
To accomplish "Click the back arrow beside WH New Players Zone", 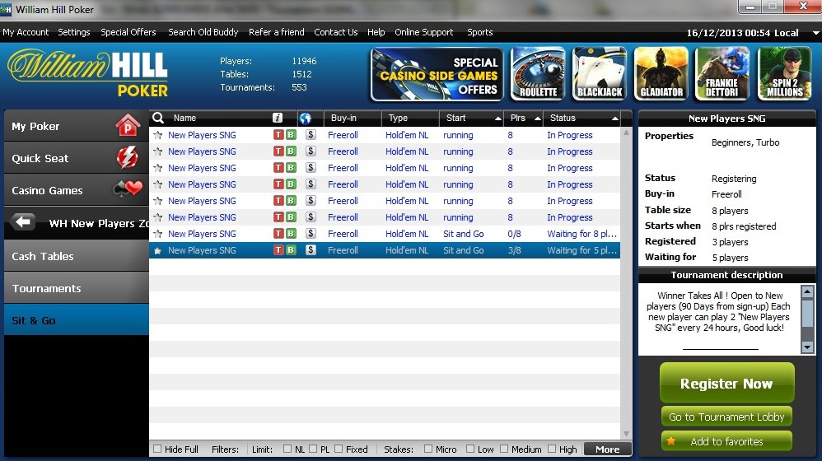I will (23, 222).
